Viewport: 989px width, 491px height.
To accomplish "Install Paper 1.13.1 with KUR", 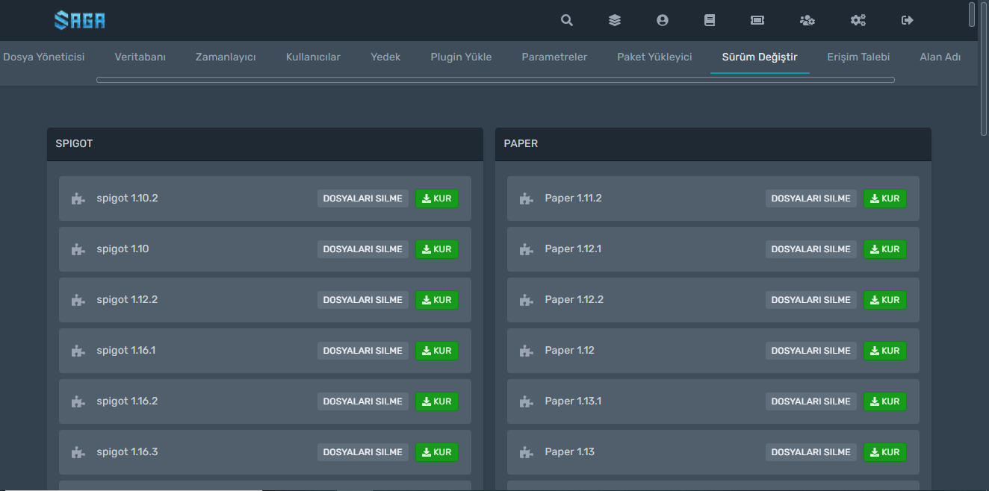I will (x=885, y=401).
